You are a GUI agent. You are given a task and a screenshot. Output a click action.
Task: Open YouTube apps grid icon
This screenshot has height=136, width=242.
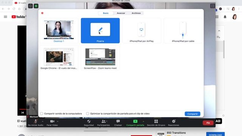(217, 17)
